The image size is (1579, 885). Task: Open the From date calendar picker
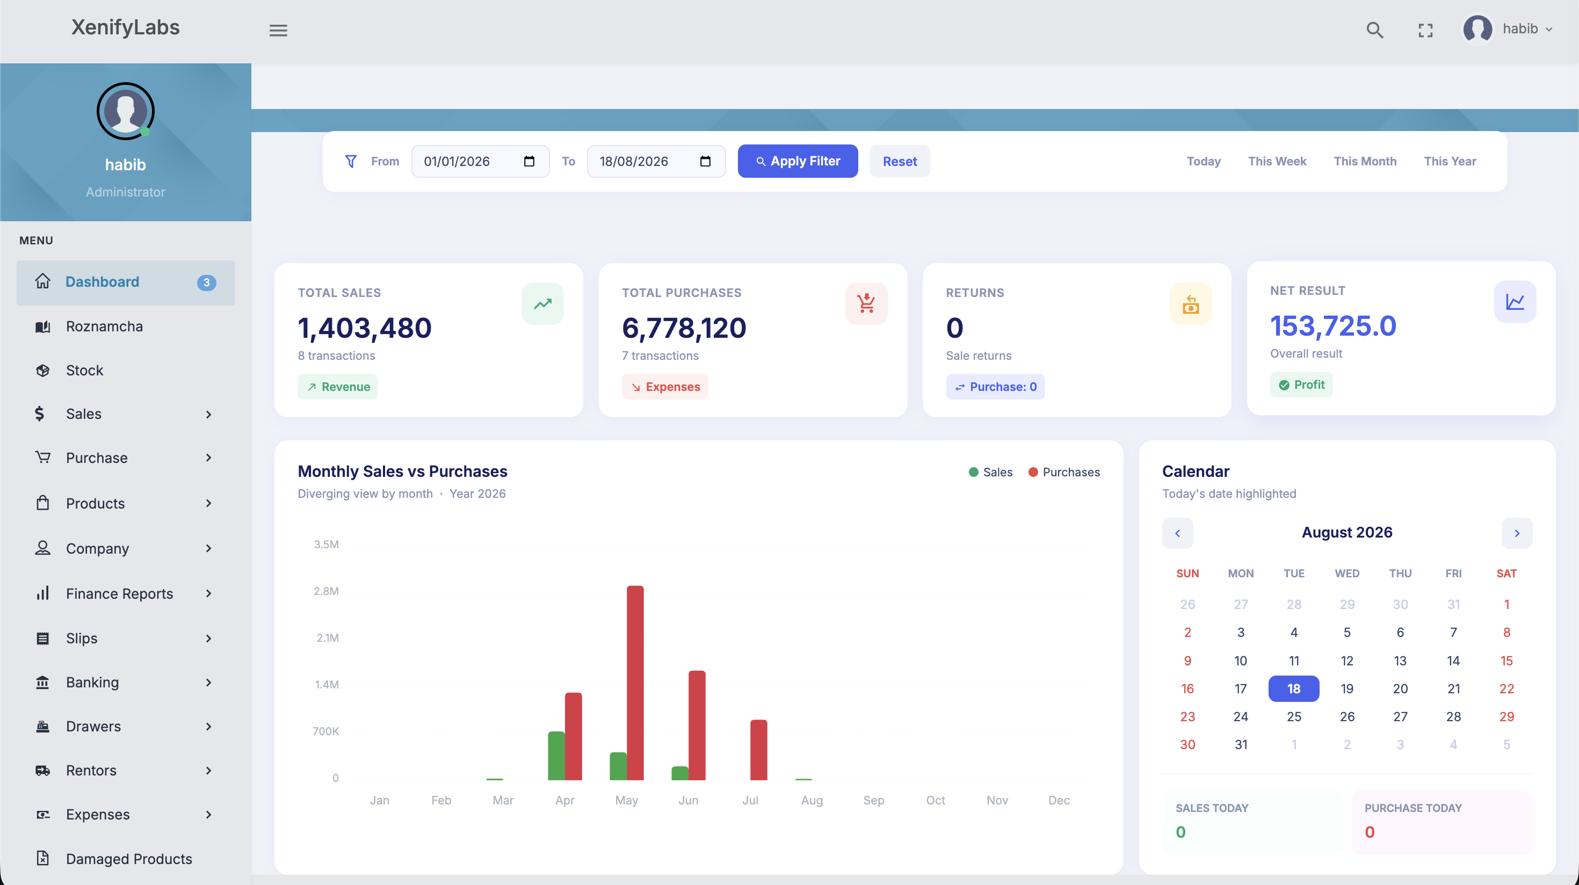coord(529,161)
